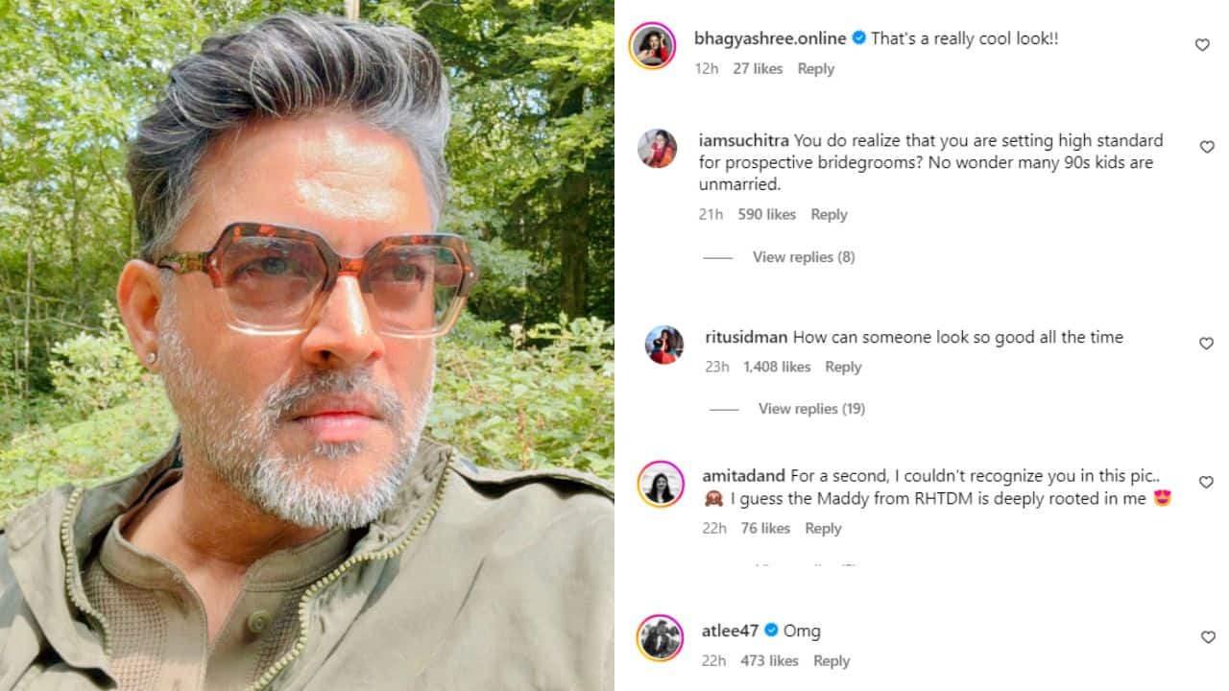Like bhagyashree.online's comment with the heart icon
Screen dimensions: 1229x691
pos(1202,45)
